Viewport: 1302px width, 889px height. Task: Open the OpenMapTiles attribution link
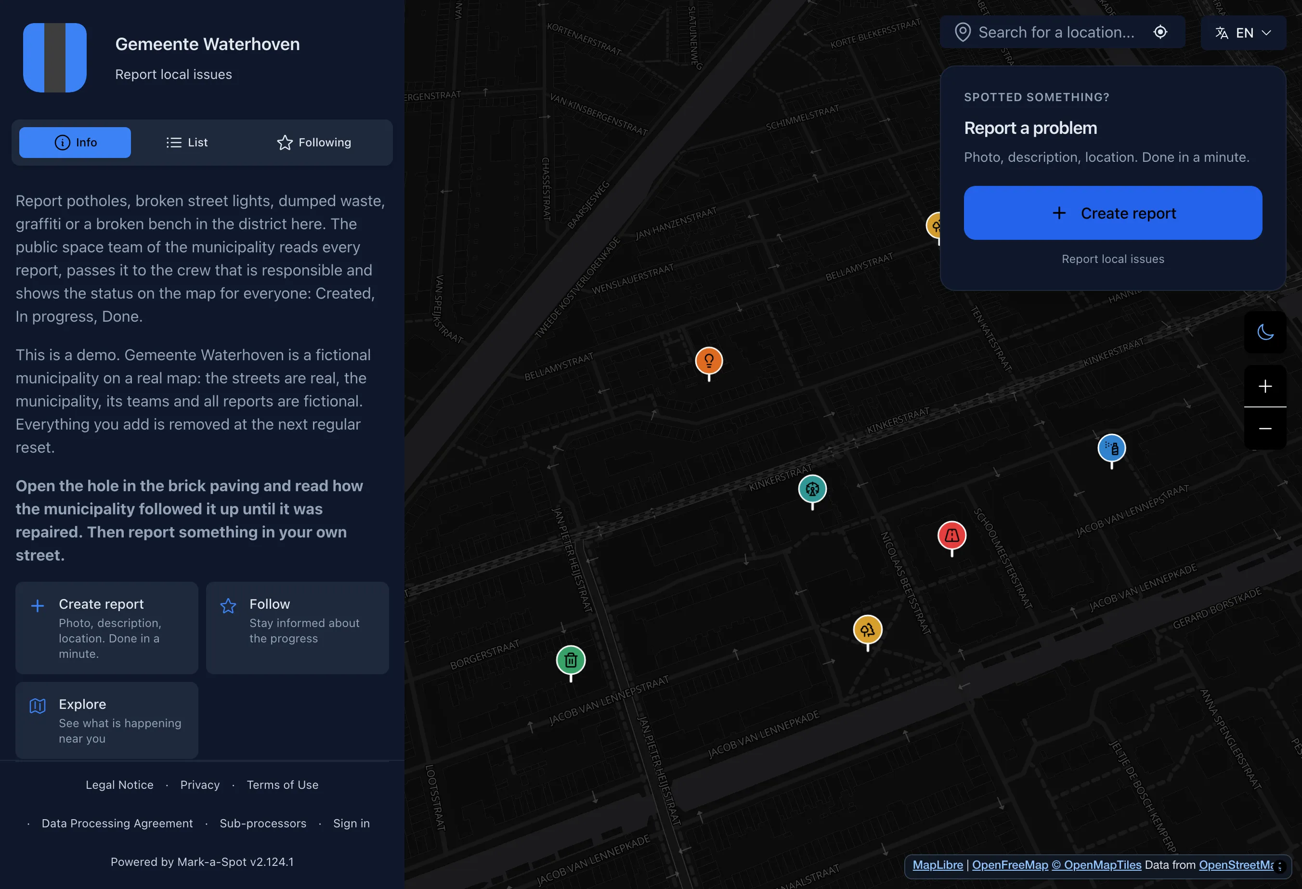(1096, 865)
